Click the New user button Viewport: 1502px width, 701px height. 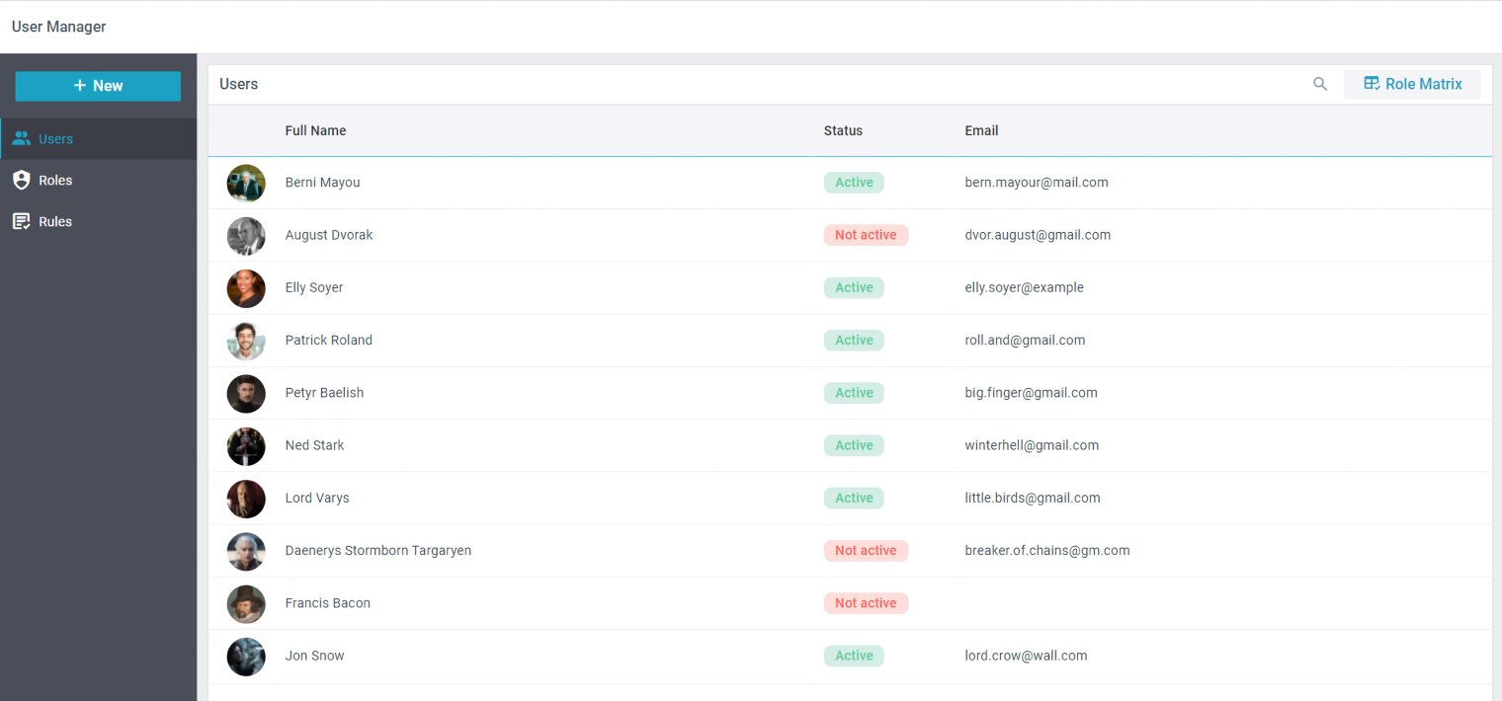(x=98, y=86)
